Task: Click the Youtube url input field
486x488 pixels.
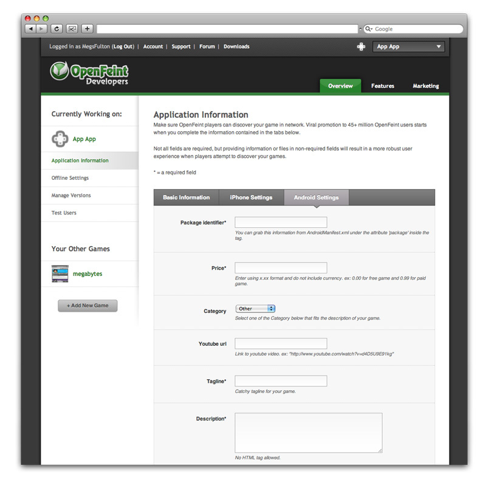Action: tap(281, 343)
